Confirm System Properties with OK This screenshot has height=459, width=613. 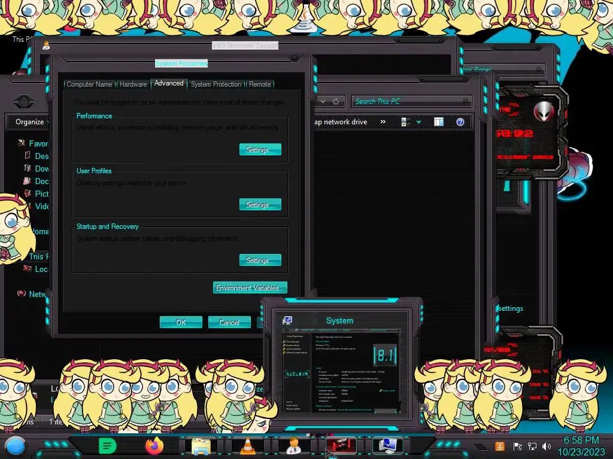click(x=181, y=322)
